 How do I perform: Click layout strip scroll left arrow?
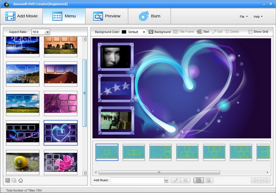click(96, 172)
